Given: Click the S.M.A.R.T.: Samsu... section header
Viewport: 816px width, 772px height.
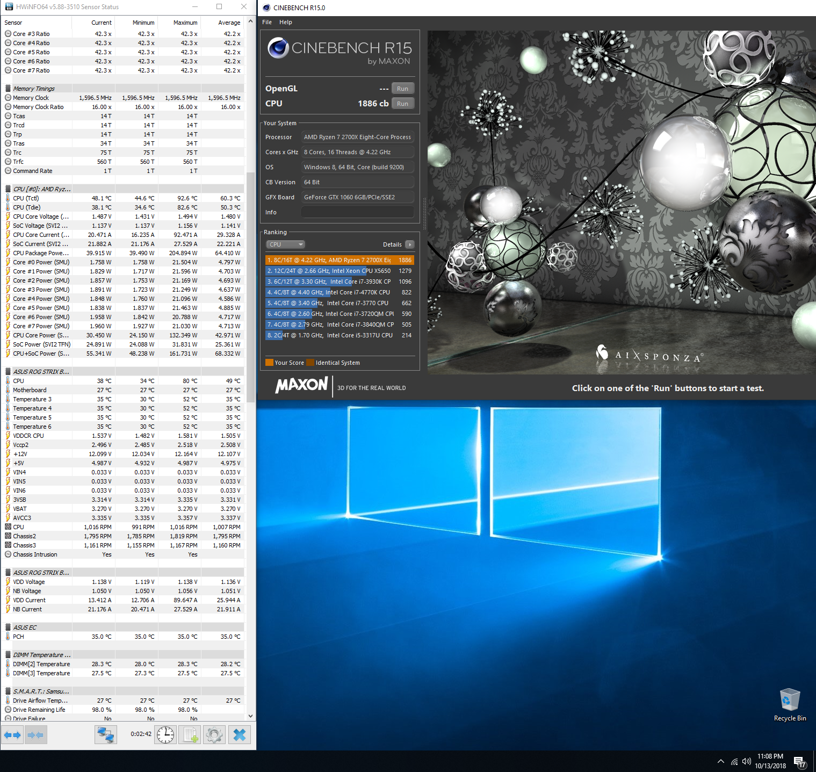Looking at the screenshot, I should pos(123,691).
